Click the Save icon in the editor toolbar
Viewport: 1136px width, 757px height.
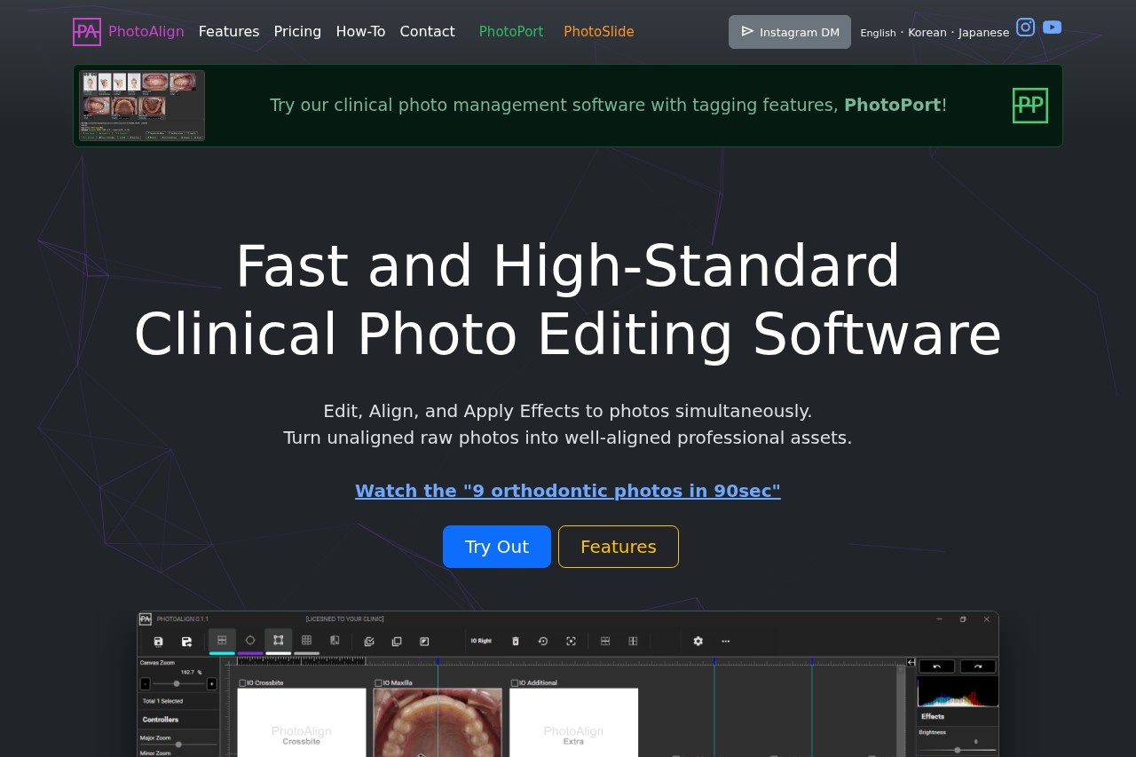click(x=158, y=641)
